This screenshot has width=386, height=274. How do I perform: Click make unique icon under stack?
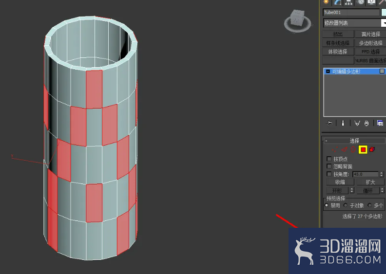point(357,123)
